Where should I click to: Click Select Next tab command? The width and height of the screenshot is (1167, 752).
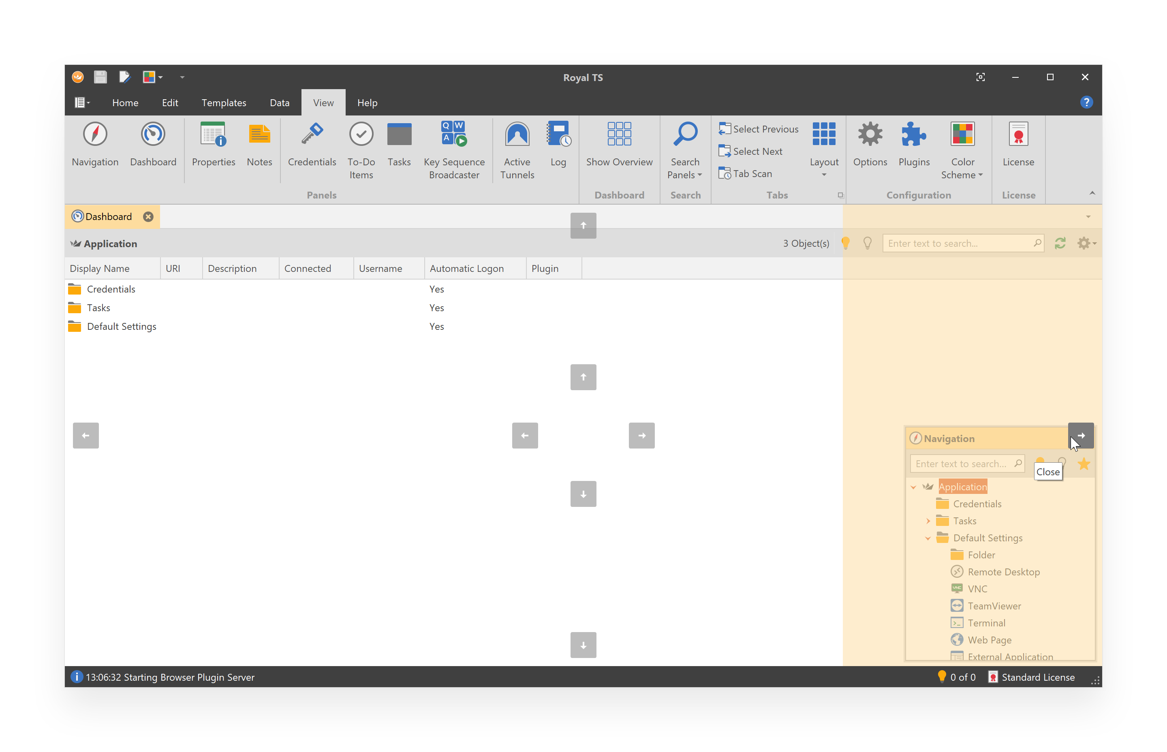click(x=750, y=152)
